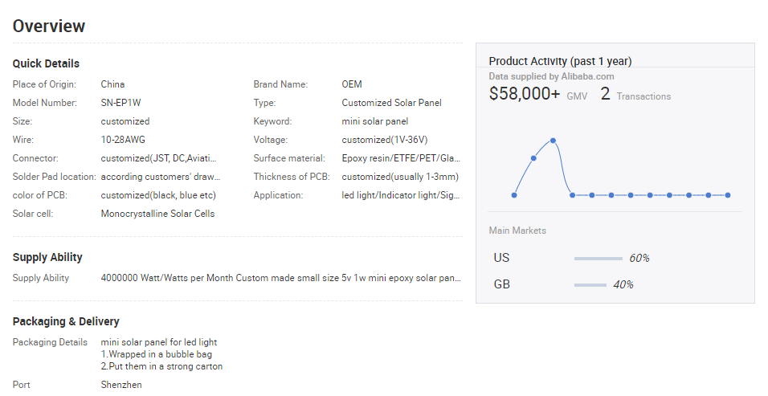Click the Monocrystalline Solar Cells value
This screenshot has width=768, height=396.
coord(157,214)
